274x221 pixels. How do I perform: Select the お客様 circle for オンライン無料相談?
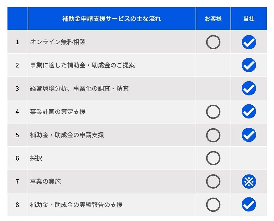click(213, 42)
